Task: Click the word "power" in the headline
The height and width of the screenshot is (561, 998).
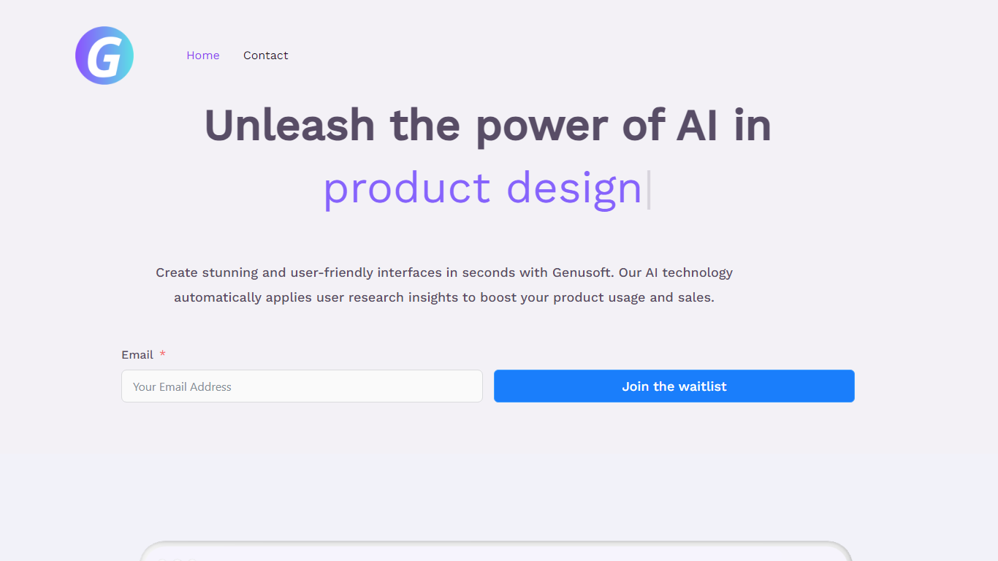Action: click(x=541, y=125)
